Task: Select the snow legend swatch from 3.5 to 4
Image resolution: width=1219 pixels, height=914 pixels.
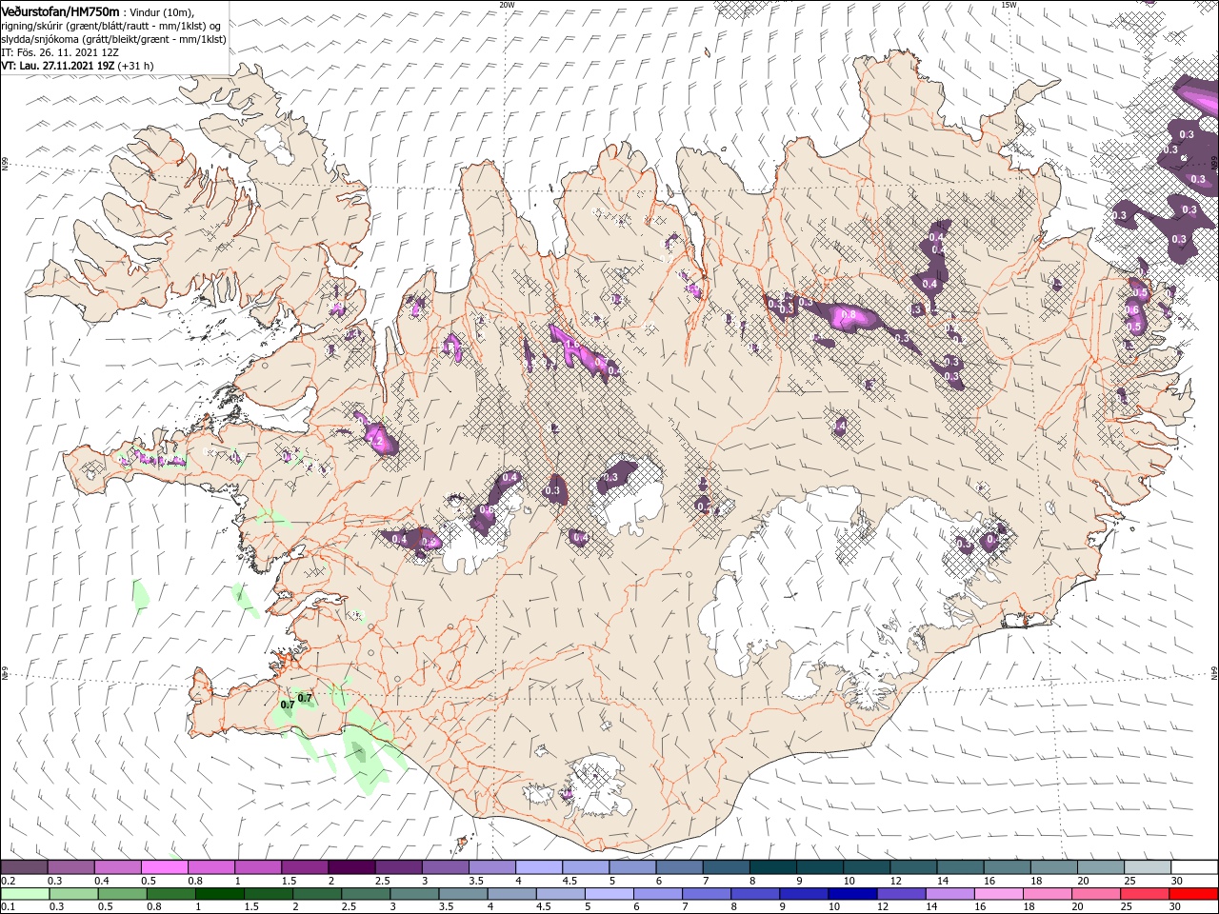Action: tap(491, 866)
